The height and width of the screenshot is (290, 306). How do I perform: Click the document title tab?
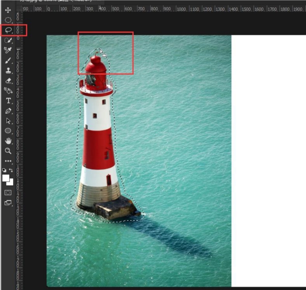[x=60, y=1]
